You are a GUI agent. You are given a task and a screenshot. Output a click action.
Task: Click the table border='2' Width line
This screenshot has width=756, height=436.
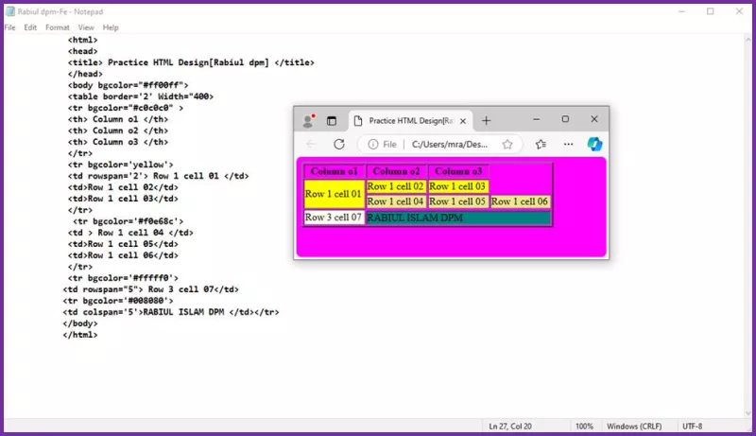[x=140, y=96]
